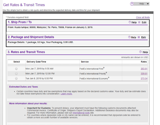
Task: Click the Service column header
Action: (x=85, y=62)
